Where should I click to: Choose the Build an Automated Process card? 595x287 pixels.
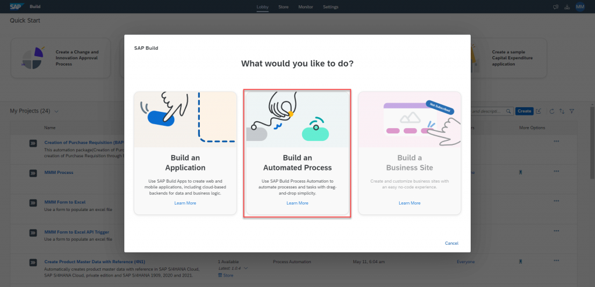click(x=297, y=153)
